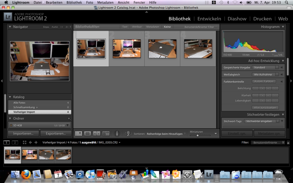Open survey view in the toolbar
The image size is (293, 183).
106,133
